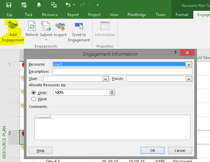Click the Scroll to Engagement icon
This screenshot has width=210, height=162.
[x=79, y=26]
